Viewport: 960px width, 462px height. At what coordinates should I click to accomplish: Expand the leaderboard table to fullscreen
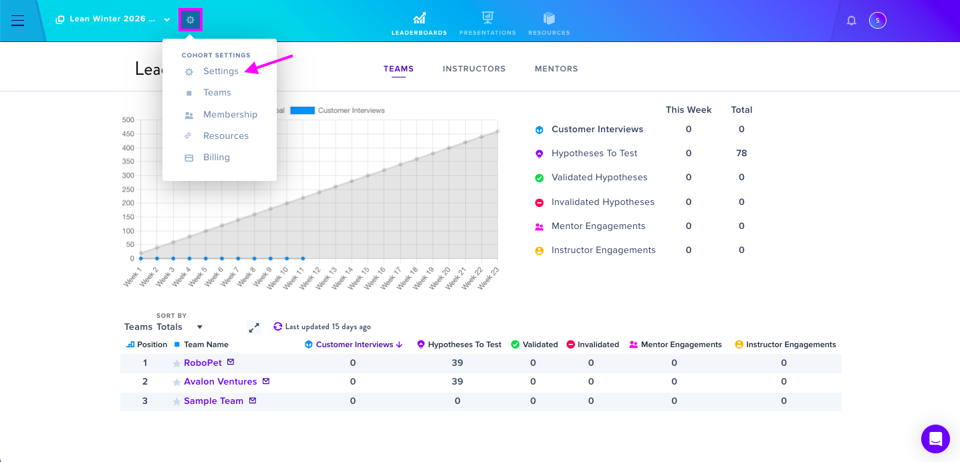click(x=254, y=327)
